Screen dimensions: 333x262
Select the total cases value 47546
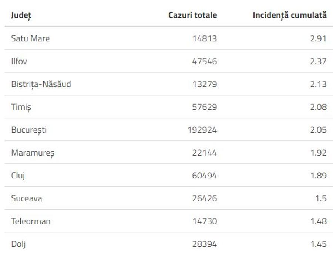[205, 61]
